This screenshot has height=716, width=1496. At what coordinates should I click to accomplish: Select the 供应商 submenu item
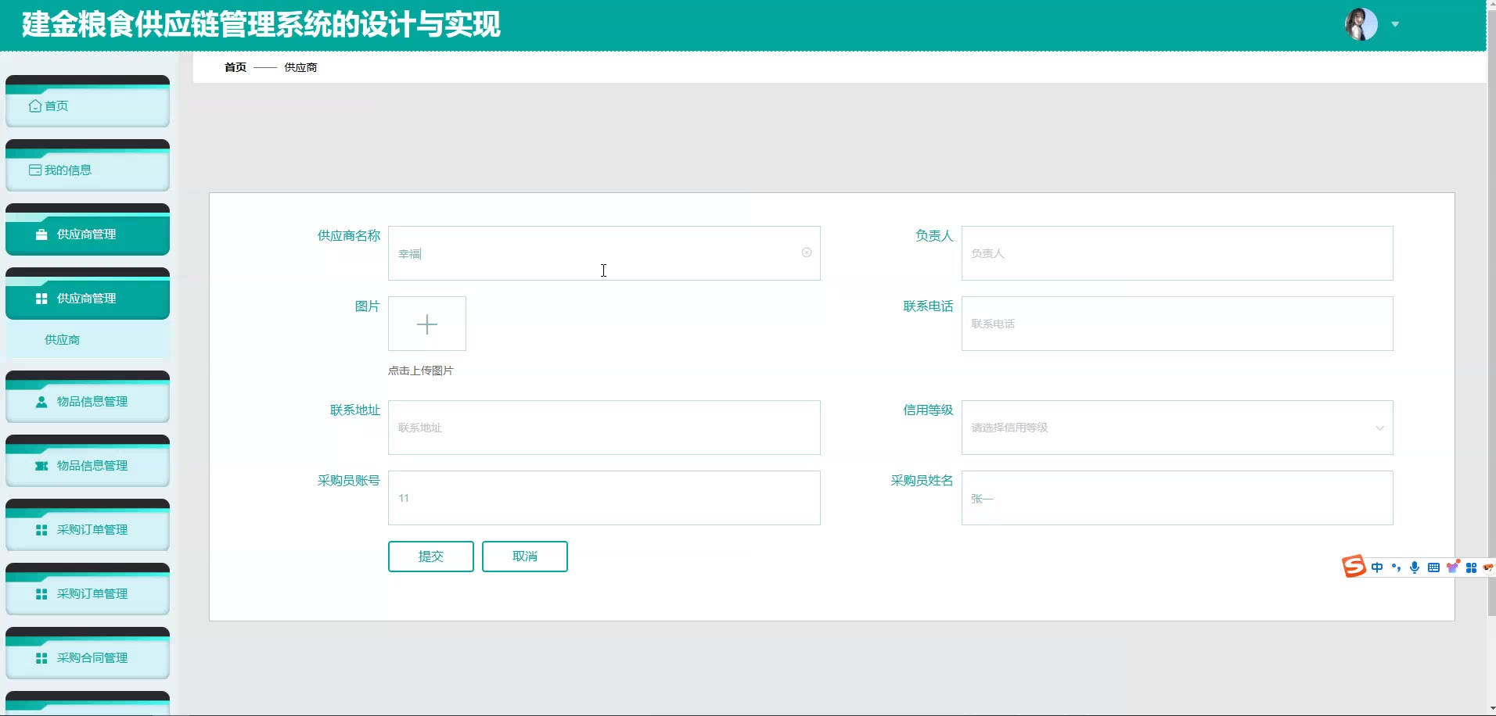62,339
